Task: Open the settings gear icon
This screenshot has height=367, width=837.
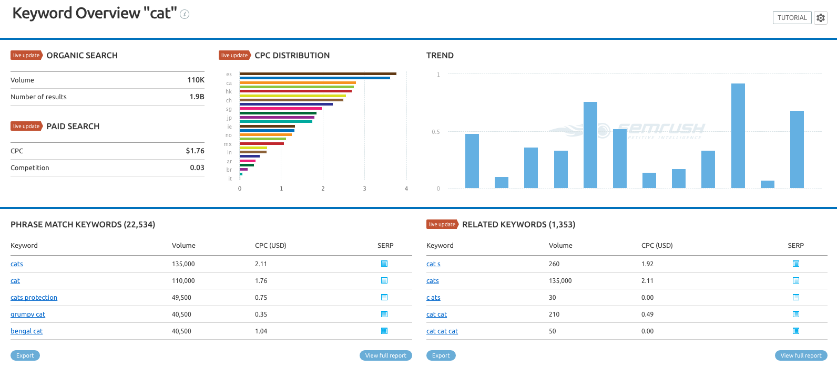Action: [x=820, y=18]
